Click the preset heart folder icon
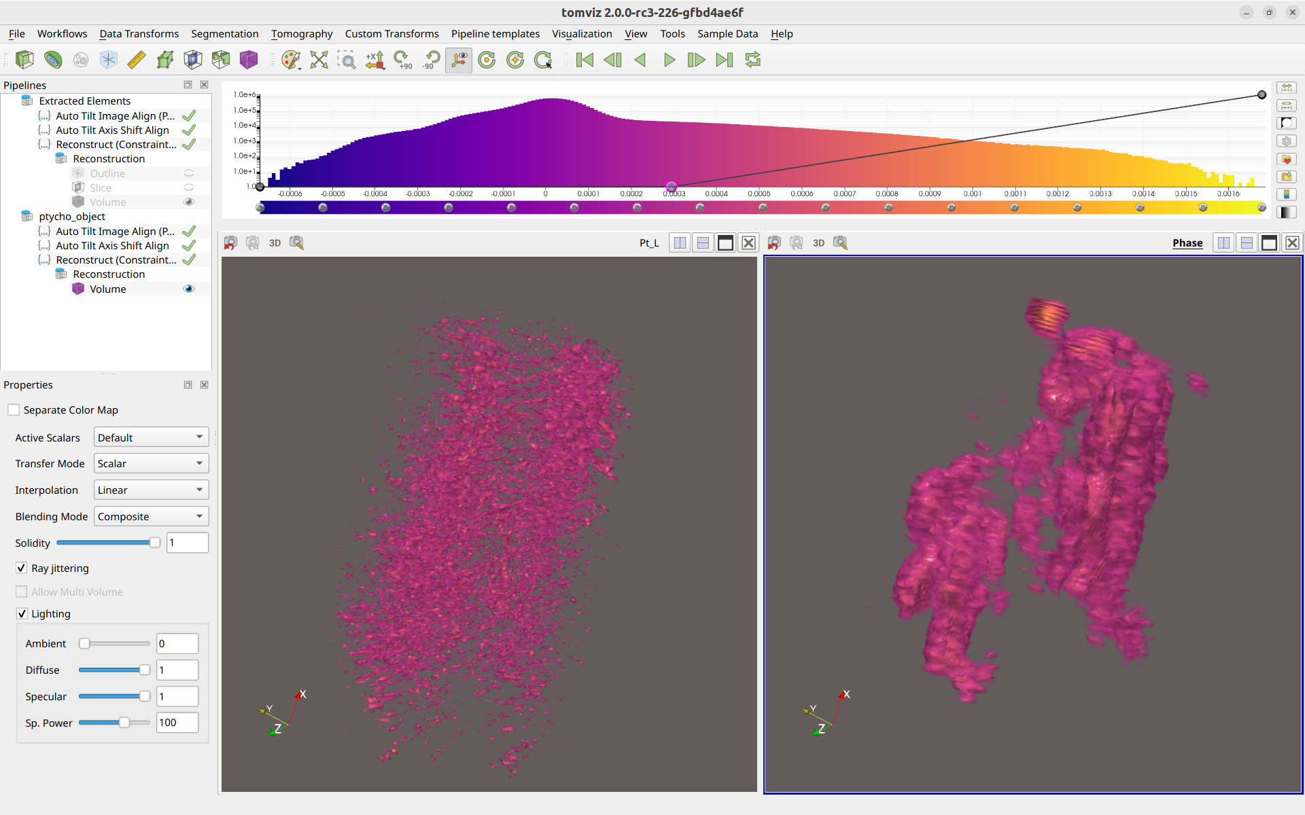Image resolution: width=1305 pixels, height=815 pixels. 1286,159
